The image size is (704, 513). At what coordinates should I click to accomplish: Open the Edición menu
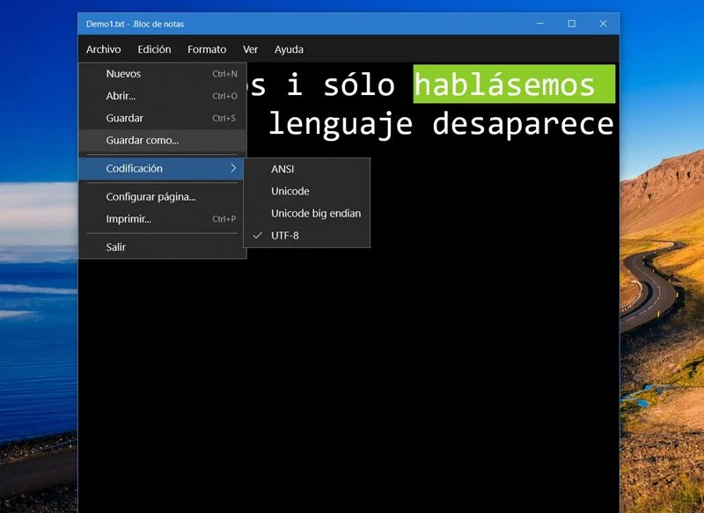154,49
